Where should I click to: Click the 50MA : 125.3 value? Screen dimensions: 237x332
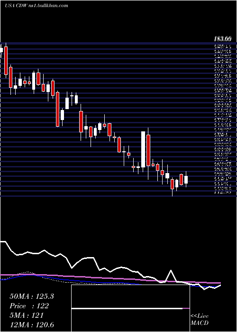32,296
